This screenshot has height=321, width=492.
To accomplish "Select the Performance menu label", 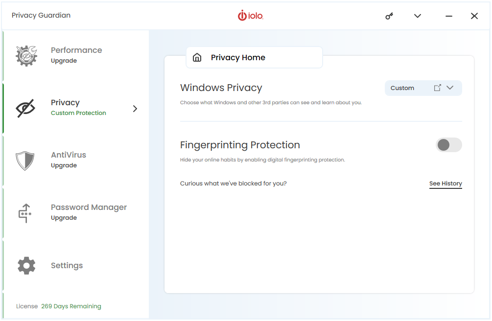I will [76, 50].
